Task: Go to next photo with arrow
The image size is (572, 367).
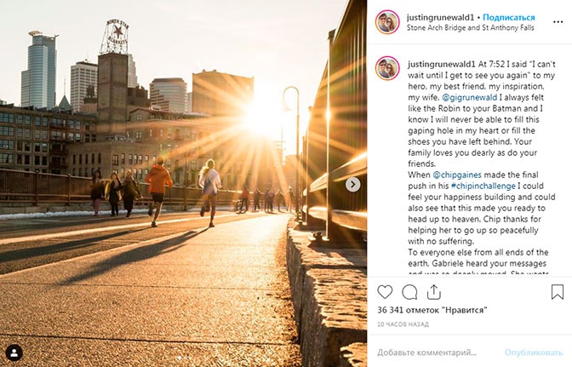Action: [x=352, y=185]
